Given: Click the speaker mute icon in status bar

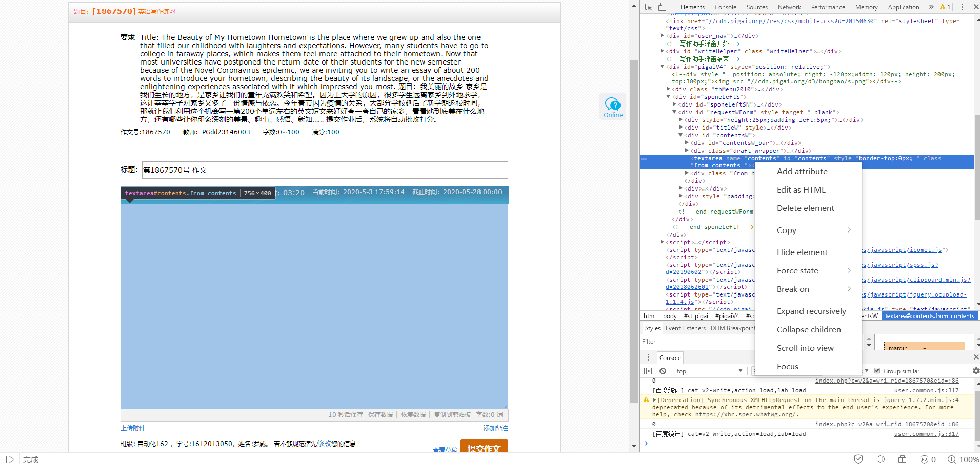Looking at the screenshot, I should 880,459.
